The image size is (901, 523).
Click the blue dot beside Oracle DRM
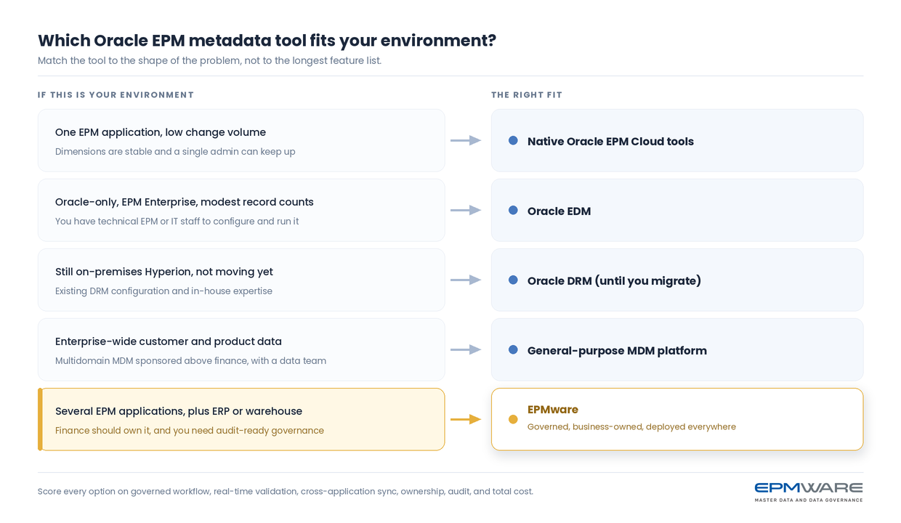point(513,280)
